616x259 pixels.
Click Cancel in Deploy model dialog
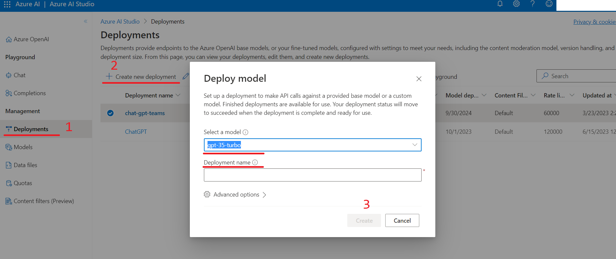402,220
